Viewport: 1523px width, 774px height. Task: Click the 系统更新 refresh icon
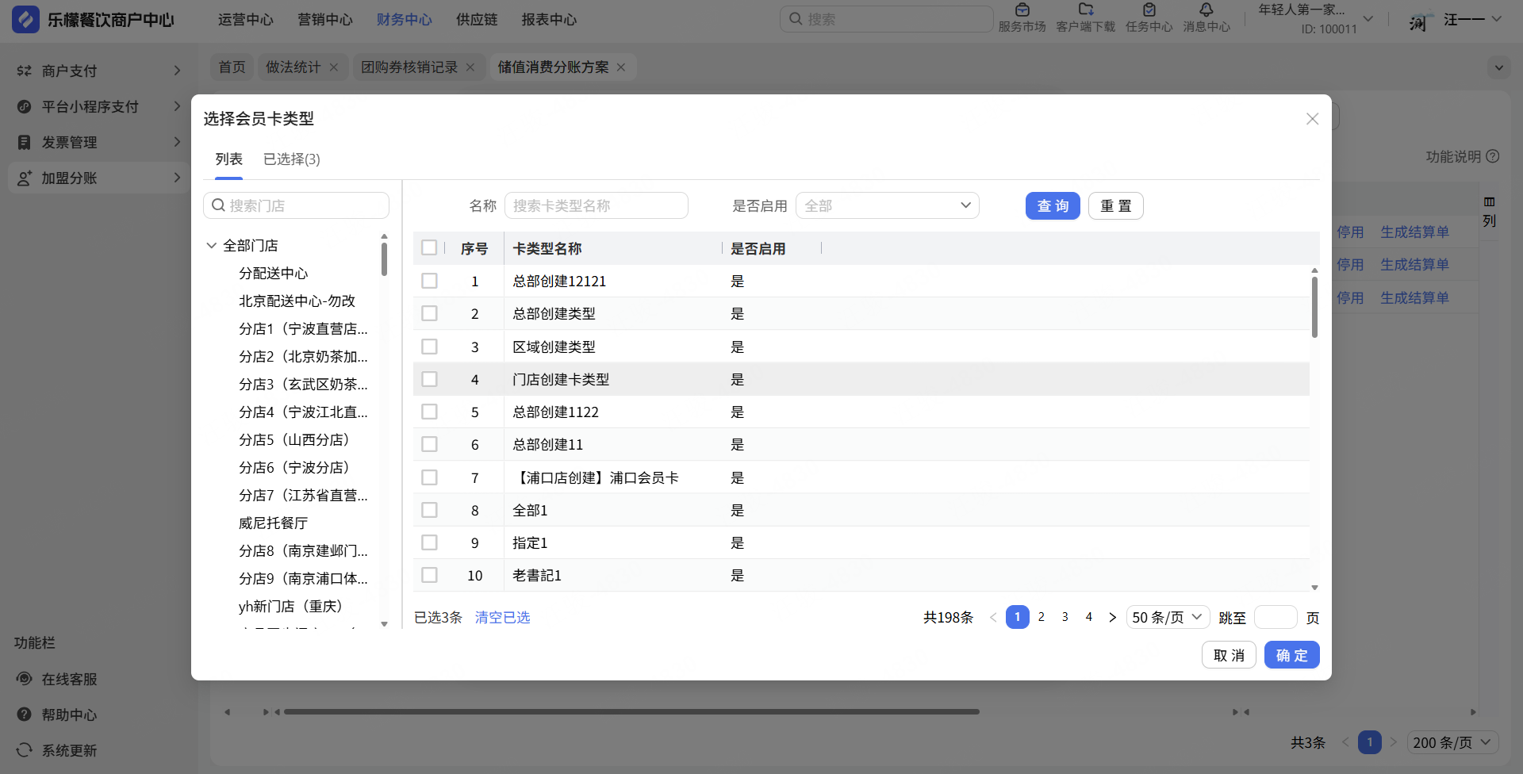pyautogui.click(x=25, y=750)
